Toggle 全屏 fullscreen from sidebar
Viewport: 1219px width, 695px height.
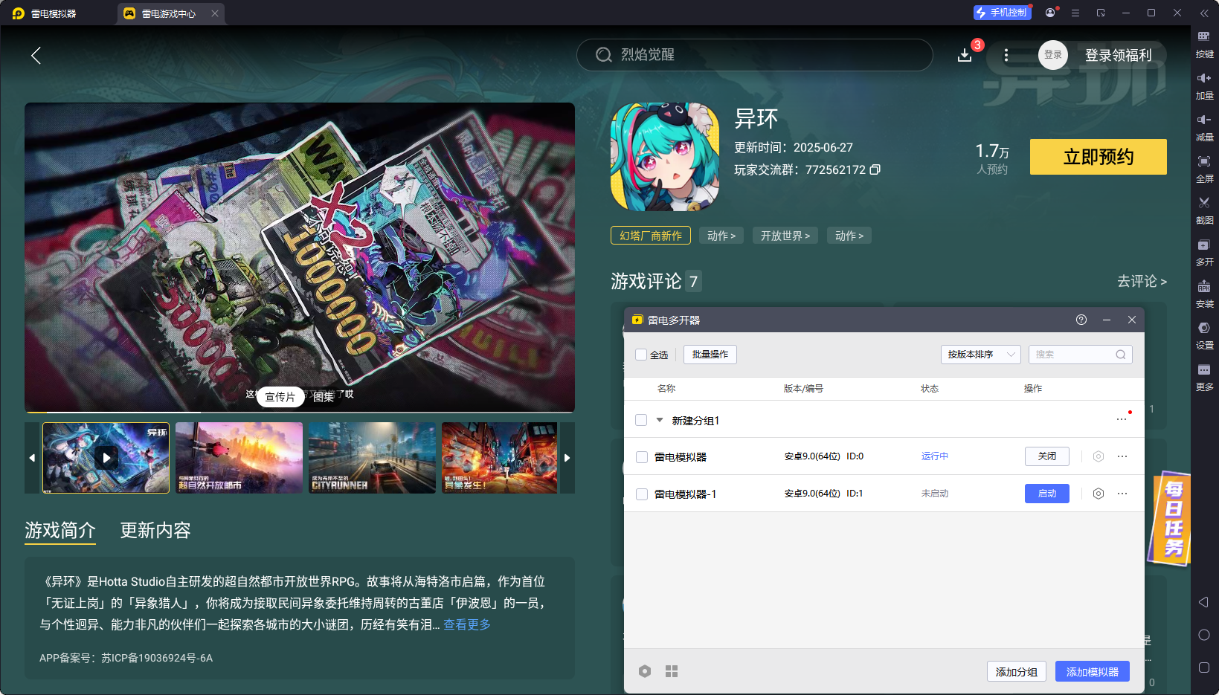tap(1204, 169)
